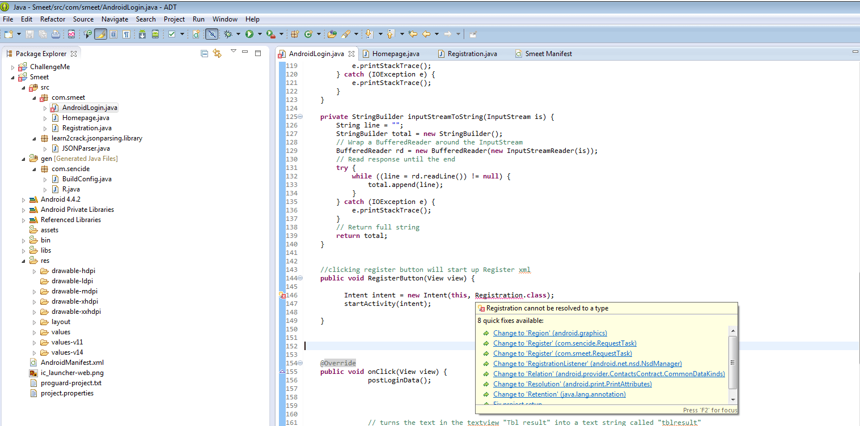The image size is (860, 426).
Task: Open the New Java Class dropdown arrow
Action: point(319,35)
